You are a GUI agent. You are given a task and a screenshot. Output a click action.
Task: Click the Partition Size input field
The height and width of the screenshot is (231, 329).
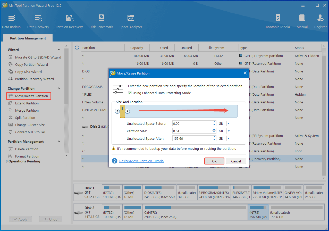tap(192, 131)
